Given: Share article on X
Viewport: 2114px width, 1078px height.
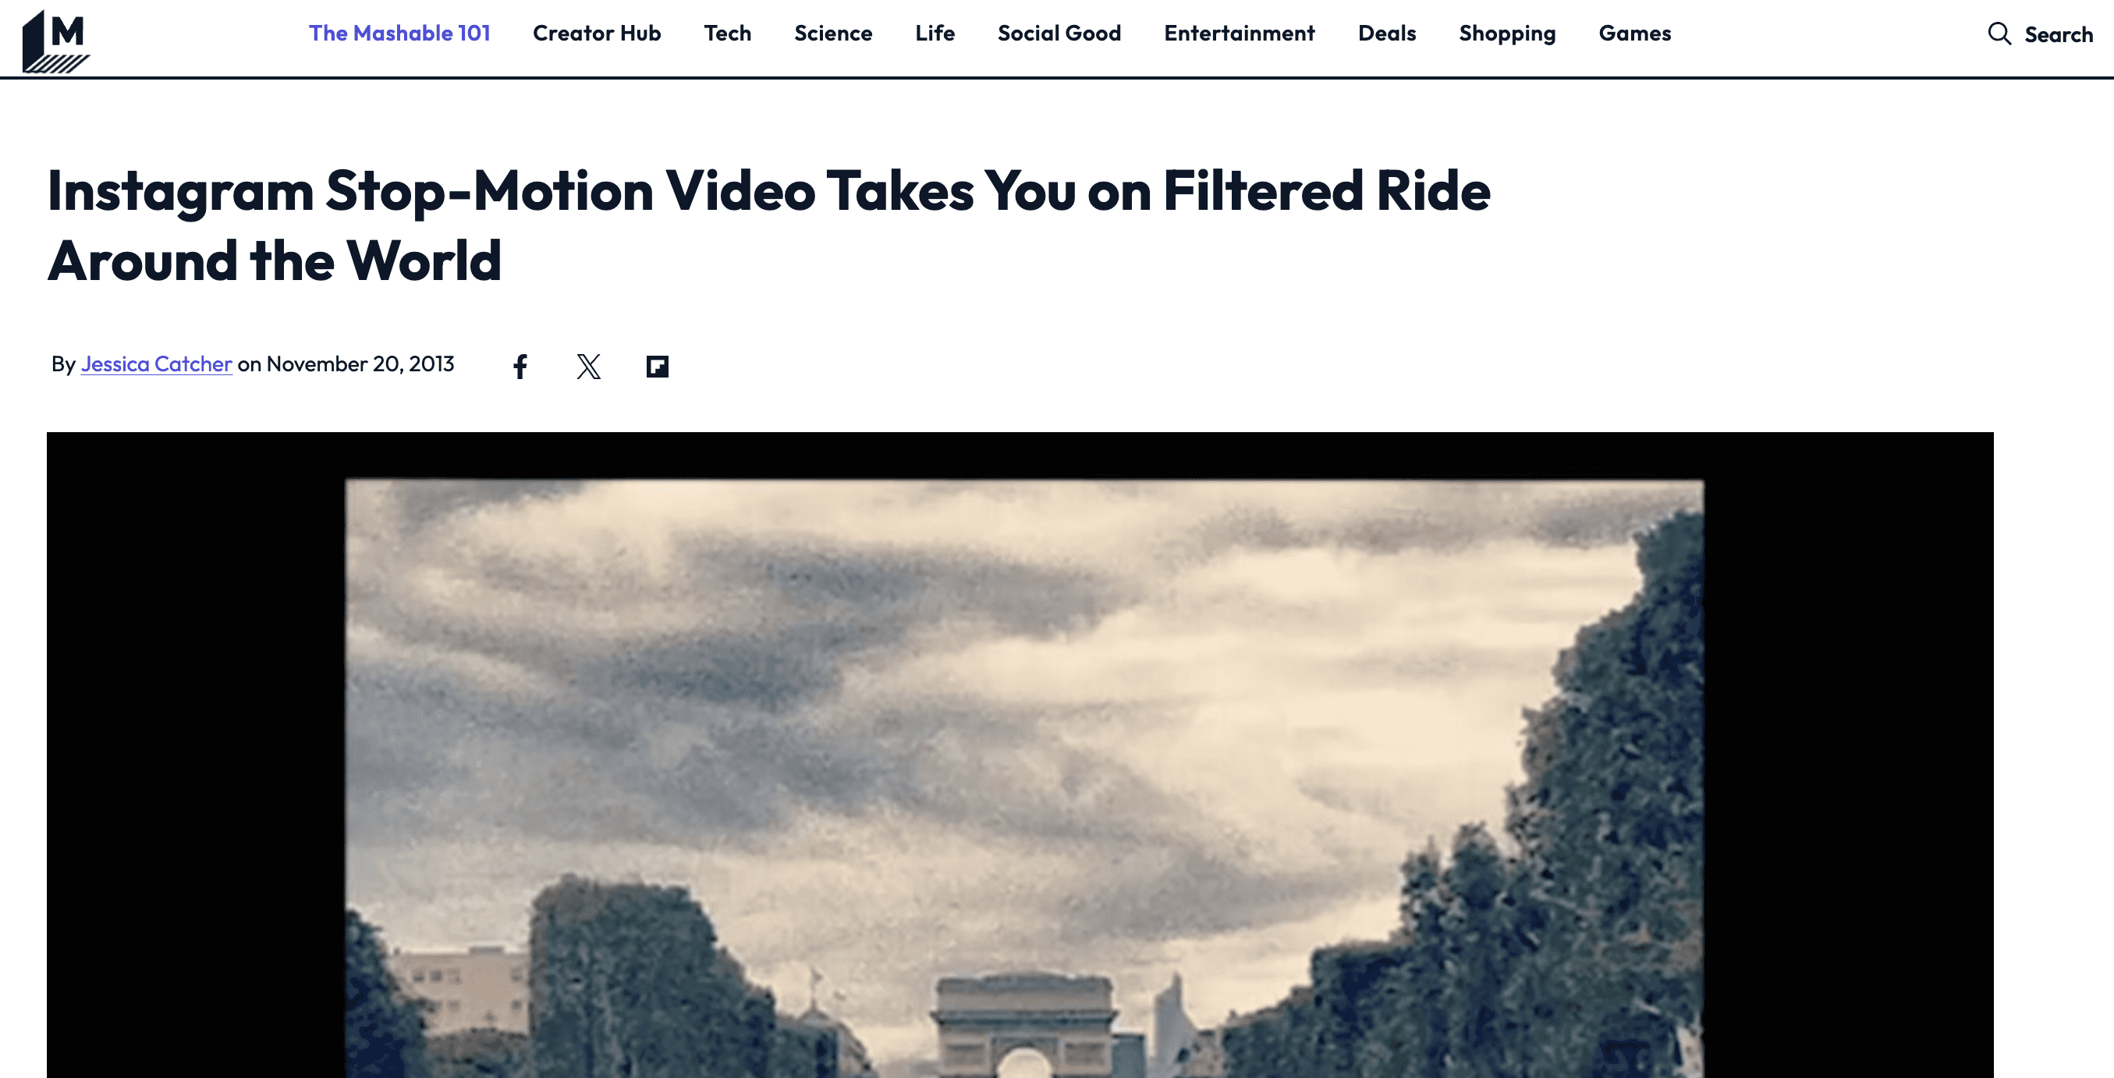Looking at the screenshot, I should (x=588, y=366).
